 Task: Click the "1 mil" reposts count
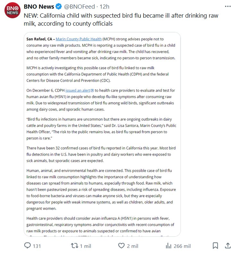point(86,246)
